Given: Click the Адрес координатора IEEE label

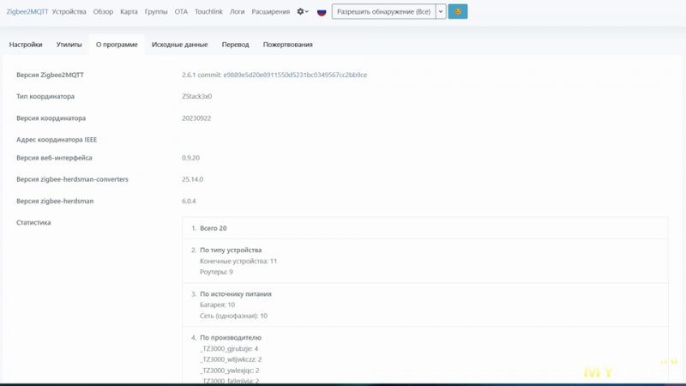Looking at the screenshot, I should tap(57, 140).
